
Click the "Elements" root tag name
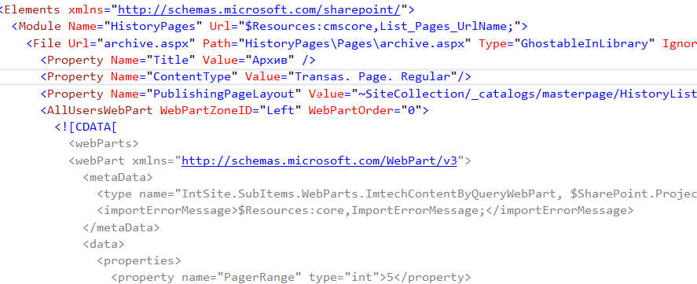click(33, 9)
